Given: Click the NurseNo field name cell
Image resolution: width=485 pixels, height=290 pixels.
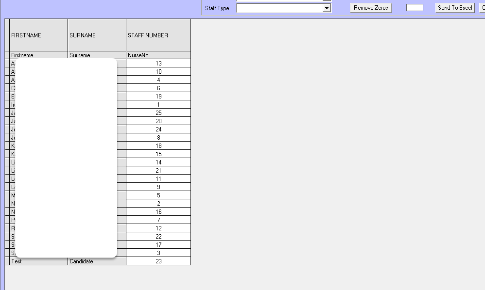Looking at the screenshot, I should pyautogui.click(x=158, y=55).
